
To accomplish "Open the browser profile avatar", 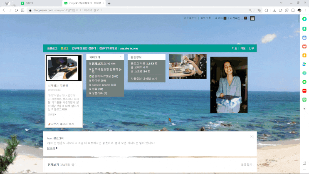I will (x=299, y=10).
